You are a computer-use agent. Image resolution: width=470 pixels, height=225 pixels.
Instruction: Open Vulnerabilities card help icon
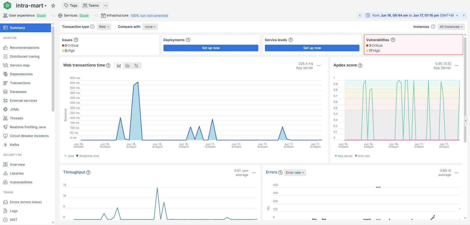click(x=393, y=40)
